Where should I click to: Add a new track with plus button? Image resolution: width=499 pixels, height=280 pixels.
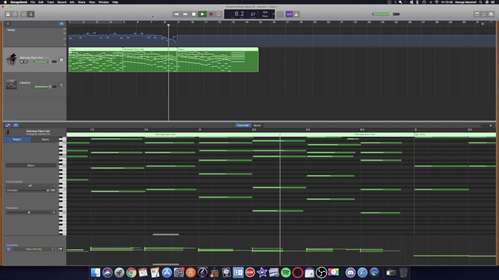[7, 24]
